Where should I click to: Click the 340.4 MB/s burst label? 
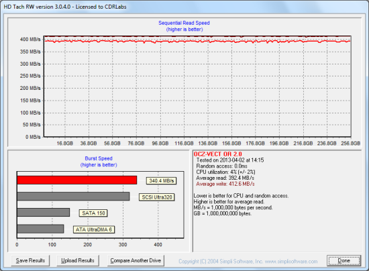[162, 180]
